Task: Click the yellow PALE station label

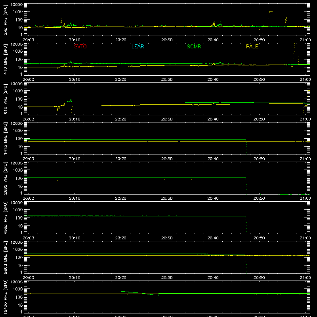Action: 252,46
